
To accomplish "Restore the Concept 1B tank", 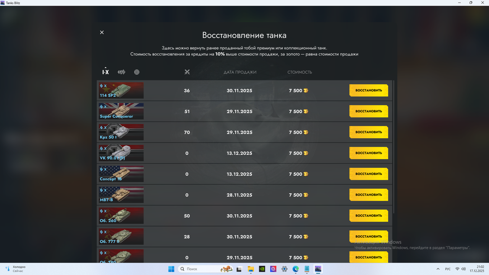I will [x=369, y=174].
